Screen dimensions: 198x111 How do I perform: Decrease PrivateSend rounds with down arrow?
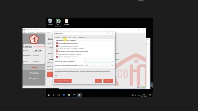coord(112,62)
